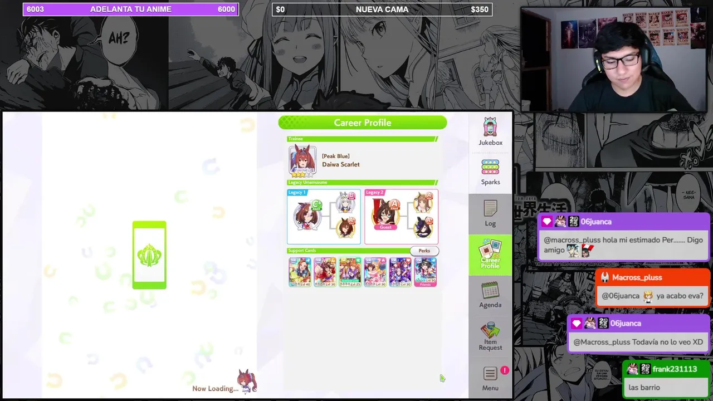Screen dimensions: 713x401
Task: Open the fourth support card with flame icon
Action: click(375, 272)
